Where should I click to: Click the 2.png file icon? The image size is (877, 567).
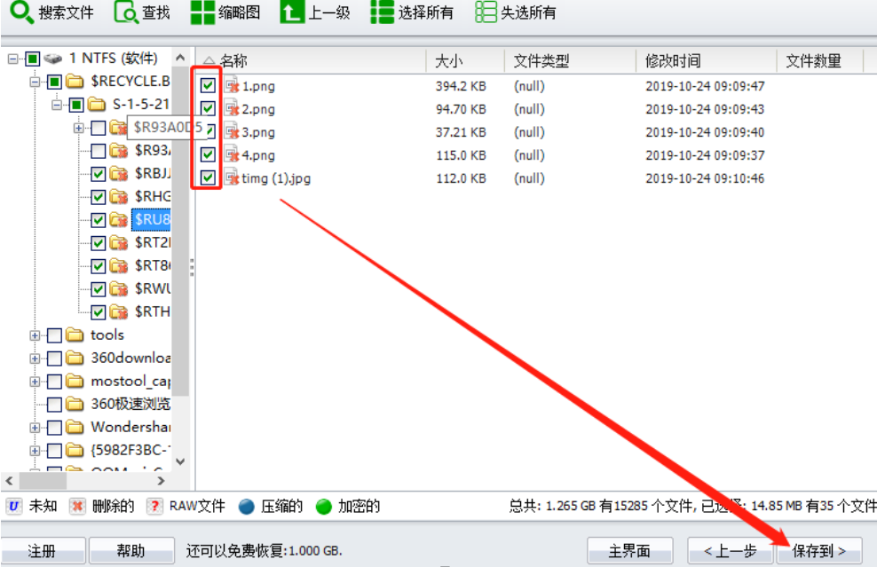point(232,108)
